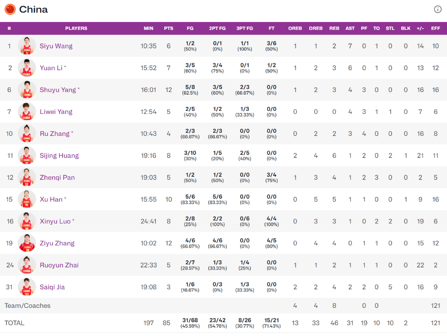
Task: Click Ruoyun Zhai's avatar photo
Action: (x=27, y=265)
